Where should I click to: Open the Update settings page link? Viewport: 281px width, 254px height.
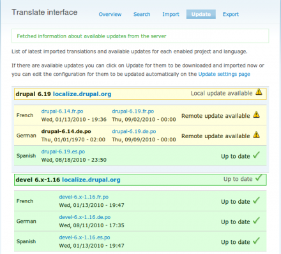coord(224,74)
